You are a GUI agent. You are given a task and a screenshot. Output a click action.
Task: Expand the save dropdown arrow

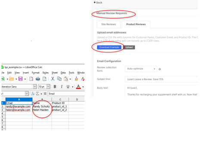click(25, 79)
